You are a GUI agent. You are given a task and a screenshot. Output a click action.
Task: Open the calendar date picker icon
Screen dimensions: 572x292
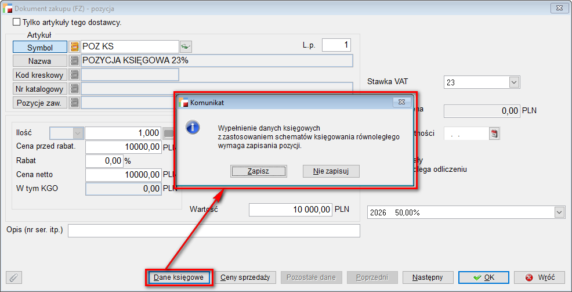coord(494,134)
